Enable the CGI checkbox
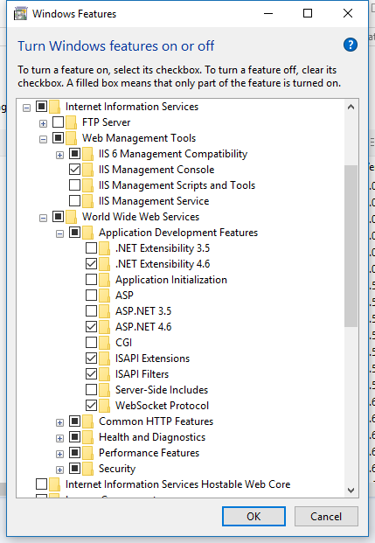The height and width of the screenshot is (543, 375). pos(92,342)
